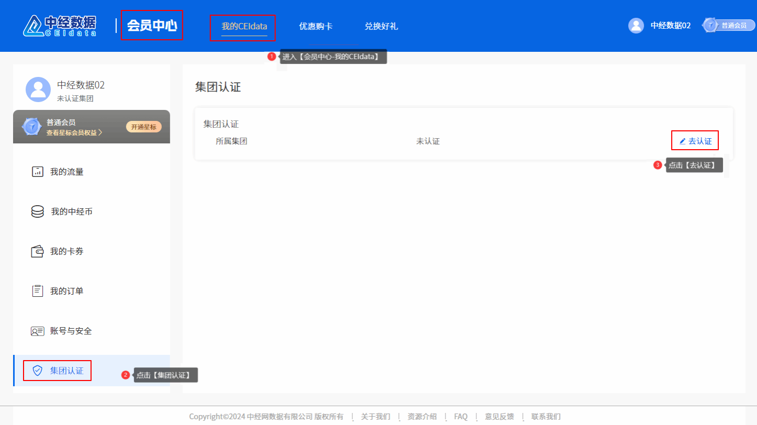This screenshot has height=425, width=757.
Task: Open the 优惠购卡 tab
Action: [316, 26]
